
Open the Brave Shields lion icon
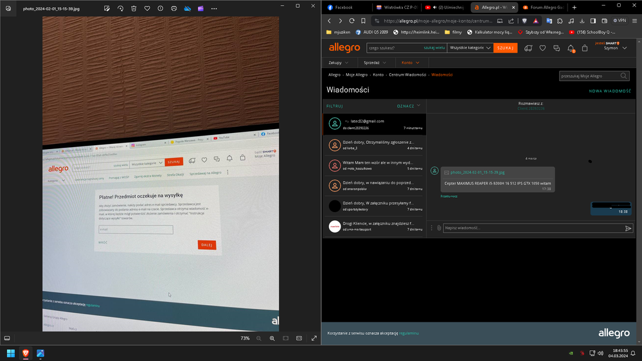click(524, 21)
